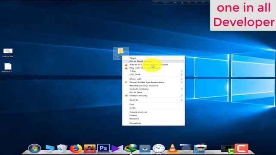Click the Include in library label

coord(139,89)
